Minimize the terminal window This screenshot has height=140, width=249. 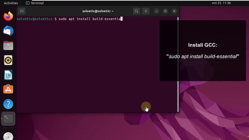tap(156, 11)
